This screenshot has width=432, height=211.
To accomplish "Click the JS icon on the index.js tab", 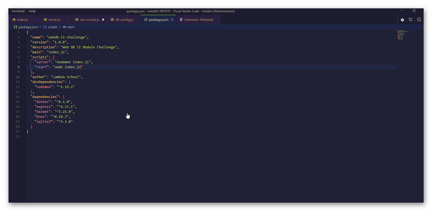I will point(15,19).
